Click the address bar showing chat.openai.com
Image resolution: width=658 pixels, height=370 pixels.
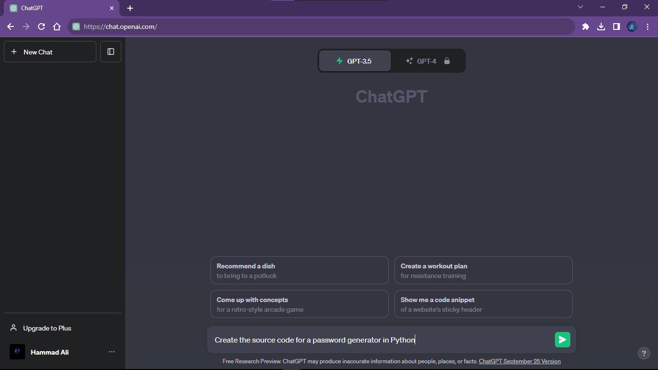(x=321, y=27)
